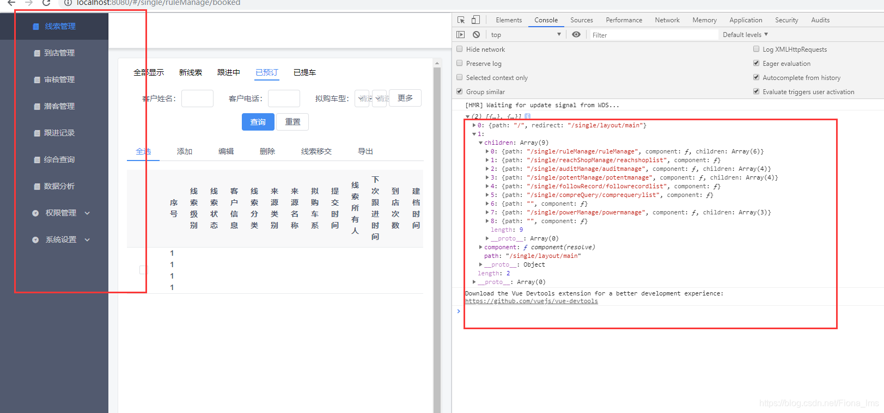Open the Default levels dropdown
Image resolution: width=884 pixels, height=413 pixels.
pos(745,35)
